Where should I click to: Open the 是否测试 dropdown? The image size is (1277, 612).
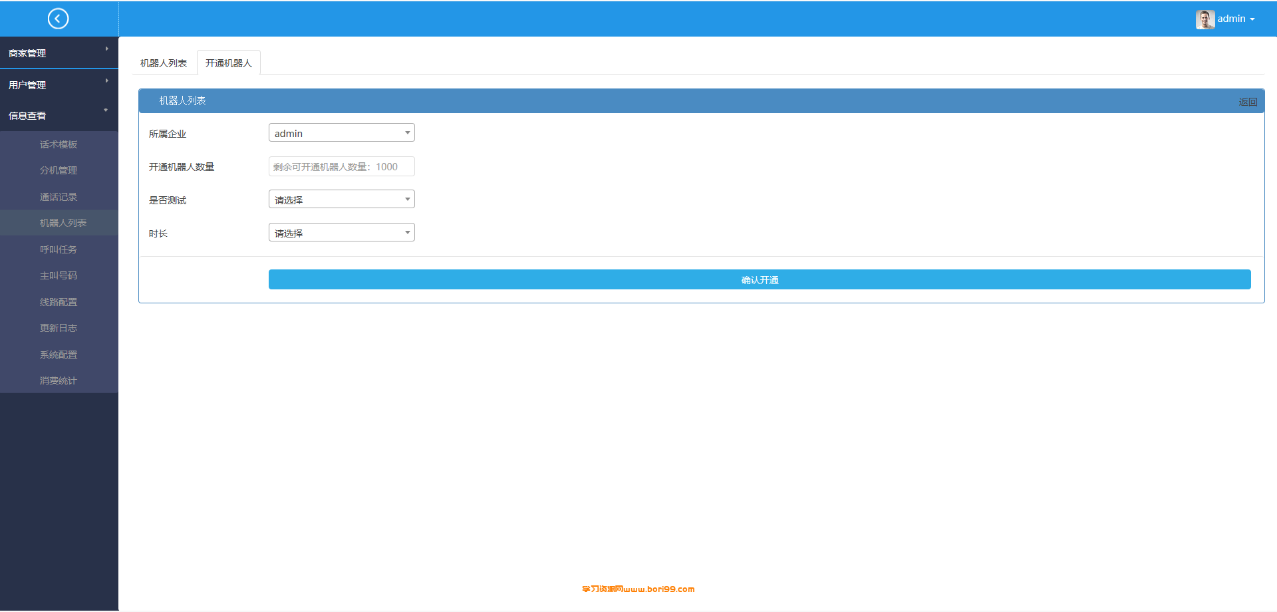coord(342,200)
